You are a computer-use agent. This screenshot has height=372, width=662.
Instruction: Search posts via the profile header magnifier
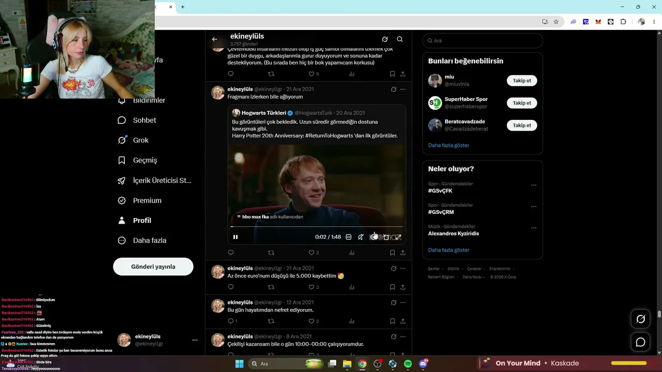pyautogui.click(x=400, y=39)
